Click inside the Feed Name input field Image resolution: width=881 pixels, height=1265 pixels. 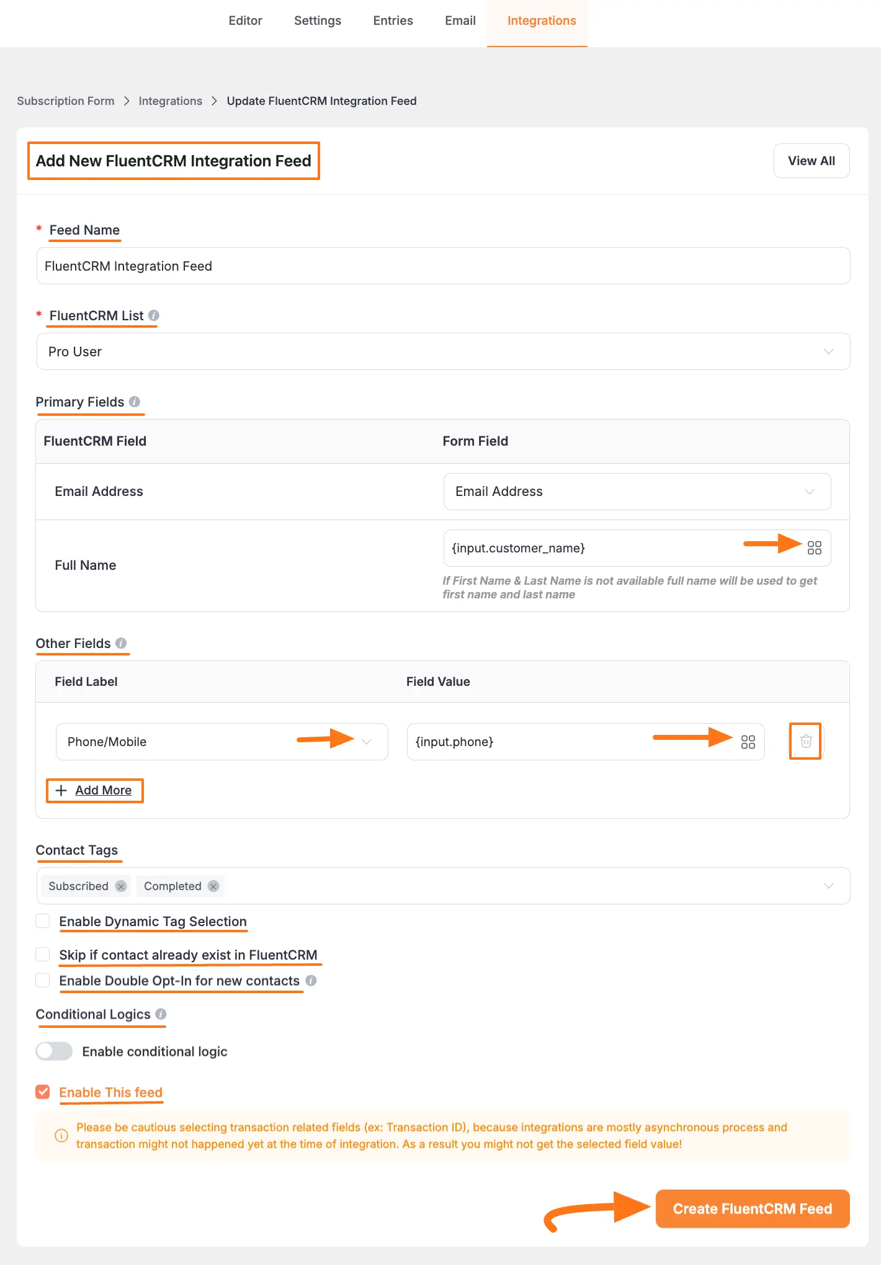coord(443,266)
